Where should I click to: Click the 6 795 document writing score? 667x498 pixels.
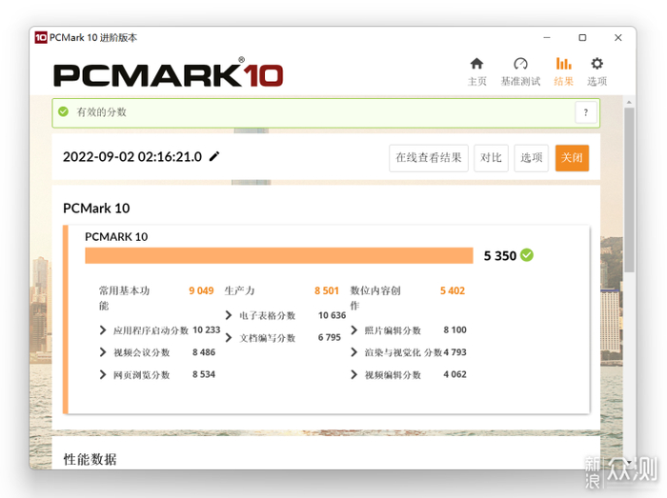pos(330,337)
